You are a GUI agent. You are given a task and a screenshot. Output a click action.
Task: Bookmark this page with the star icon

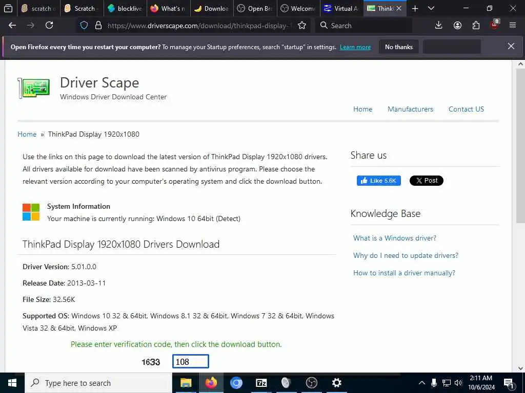coord(301,26)
